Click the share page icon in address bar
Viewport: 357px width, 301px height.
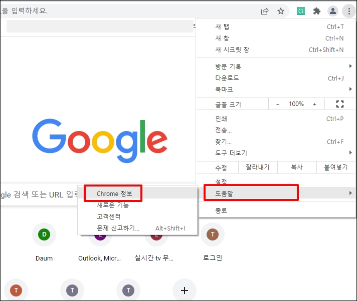(x=265, y=11)
